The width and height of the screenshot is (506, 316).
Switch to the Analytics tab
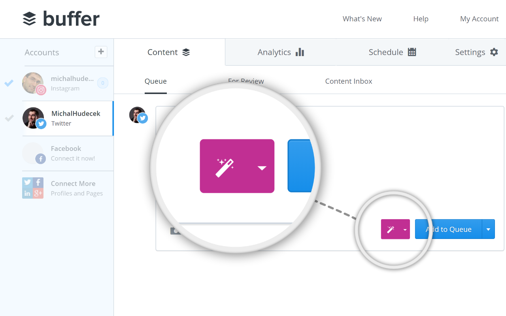tap(281, 52)
